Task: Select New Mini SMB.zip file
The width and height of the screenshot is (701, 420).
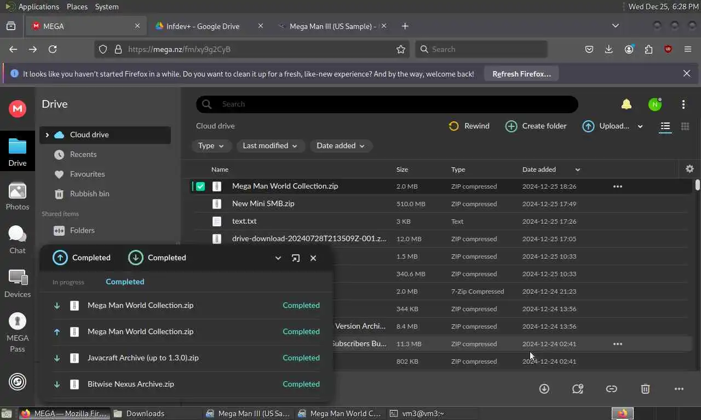Action: 441,203
